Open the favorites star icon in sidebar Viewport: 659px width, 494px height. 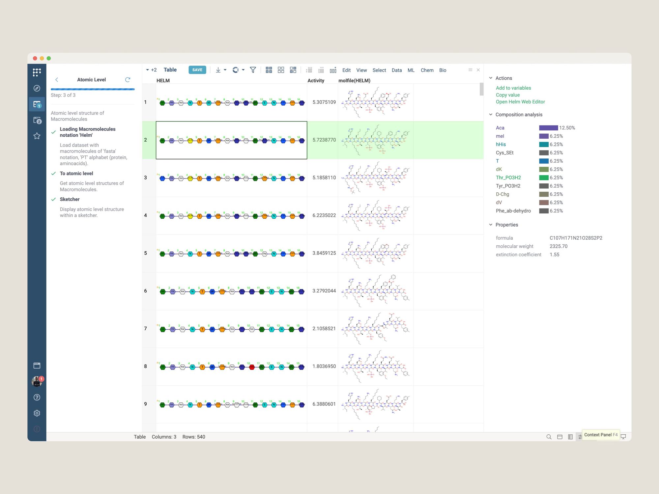click(x=37, y=136)
